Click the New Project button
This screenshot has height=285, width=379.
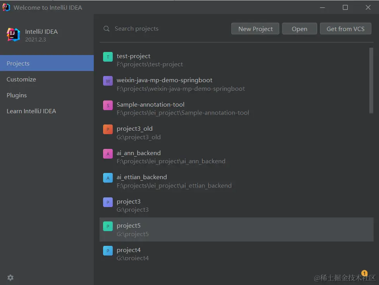(x=255, y=29)
